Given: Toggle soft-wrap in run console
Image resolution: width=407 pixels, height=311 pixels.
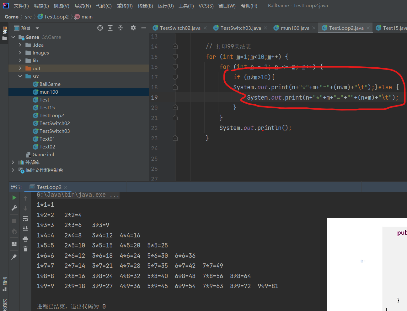Looking at the screenshot, I should (x=25, y=219).
